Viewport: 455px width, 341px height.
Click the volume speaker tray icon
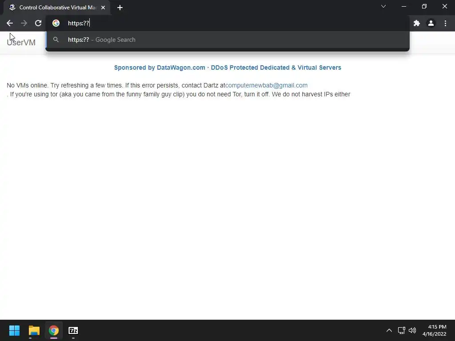click(x=412, y=330)
